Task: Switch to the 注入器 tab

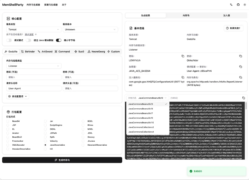Action: [x=226, y=15]
